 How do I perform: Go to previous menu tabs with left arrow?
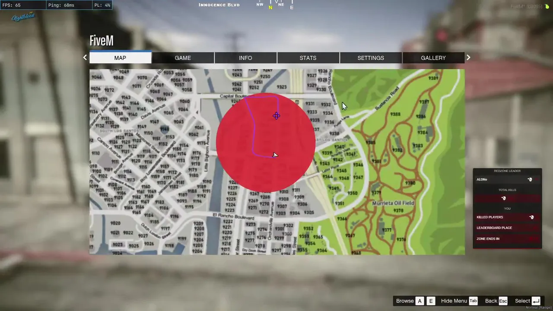[85, 57]
